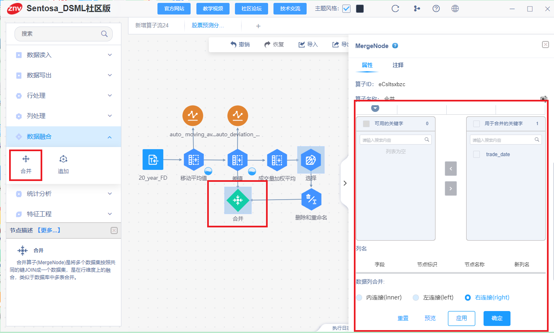Viewport: 554px width, 333px height.
Task: Click the search icon in 用于合并的关键字 list
Action: (537, 140)
